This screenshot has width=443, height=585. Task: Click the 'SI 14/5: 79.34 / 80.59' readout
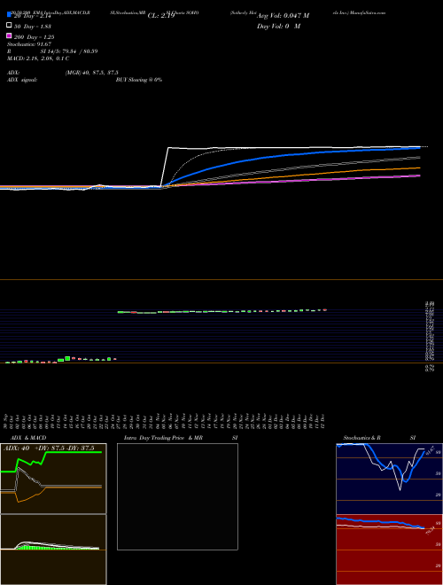[69, 51]
